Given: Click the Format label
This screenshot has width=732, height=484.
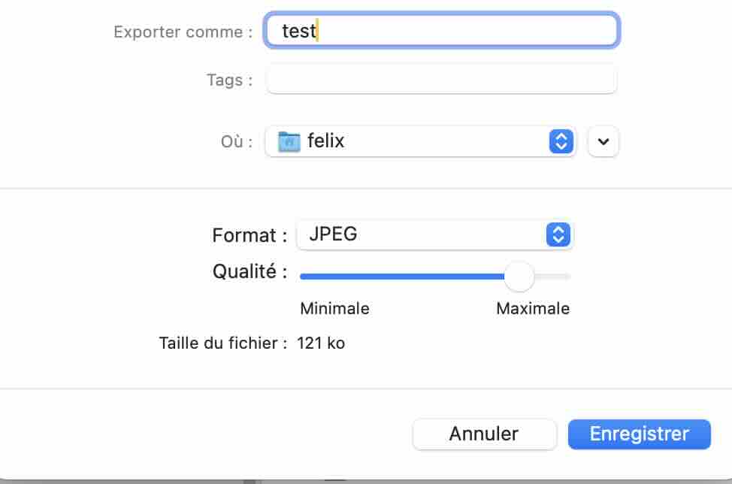Looking at the screenshot, I should [x=250, y=234].
